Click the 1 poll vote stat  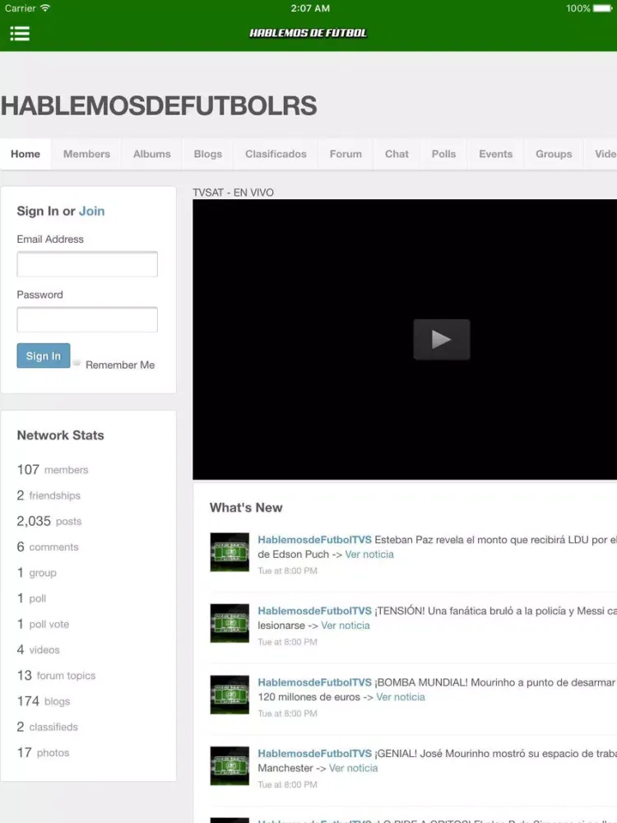[43, 624]
